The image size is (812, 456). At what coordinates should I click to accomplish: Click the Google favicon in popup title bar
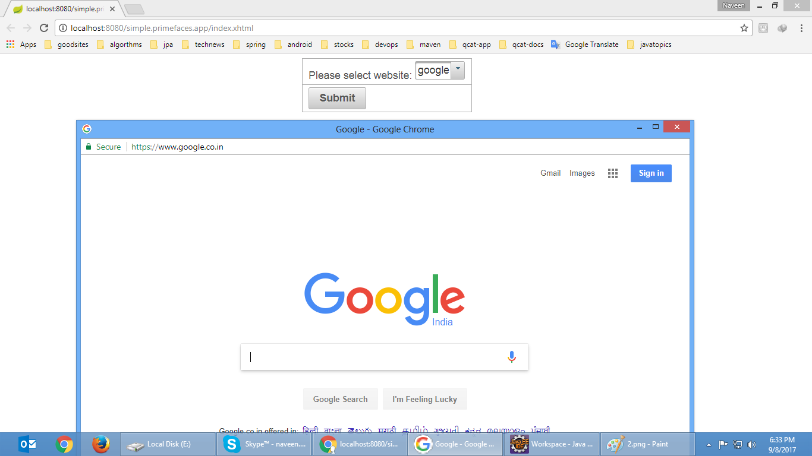87,129
